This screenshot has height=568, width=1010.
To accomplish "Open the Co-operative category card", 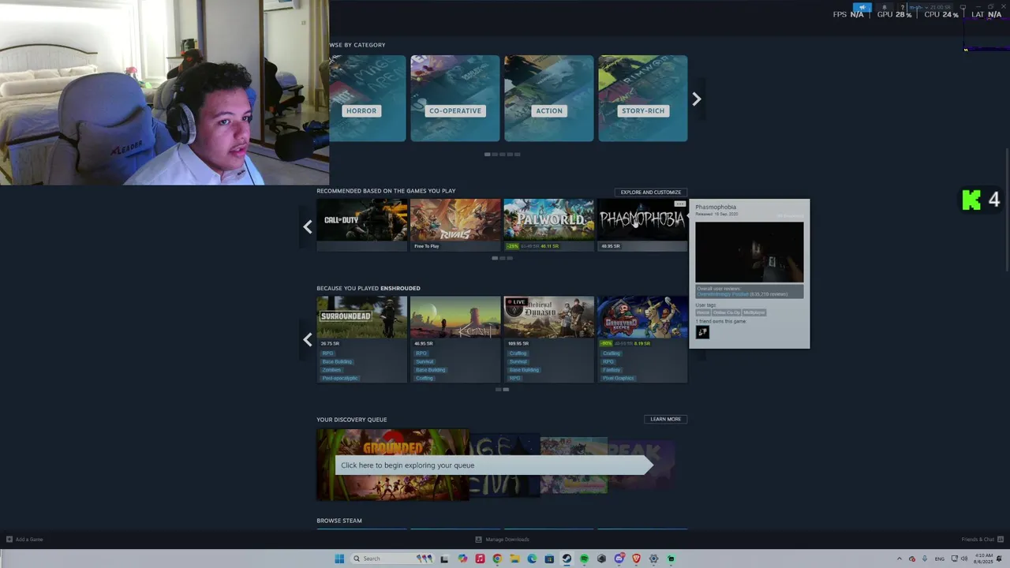I will [454, 99].
